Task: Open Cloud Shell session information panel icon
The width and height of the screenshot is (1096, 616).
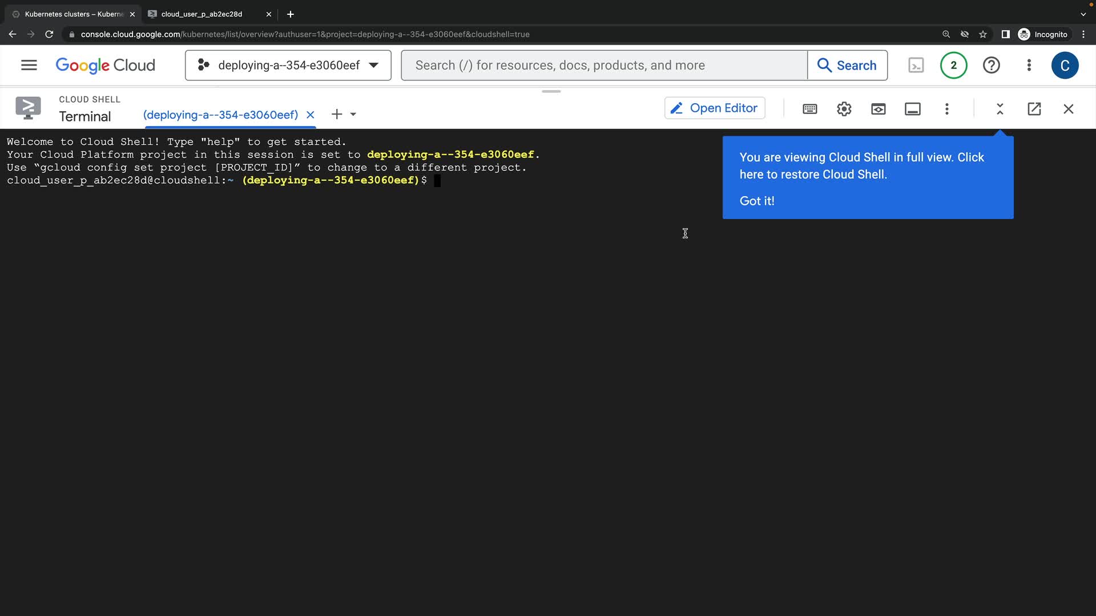Action: pos(912,109)
